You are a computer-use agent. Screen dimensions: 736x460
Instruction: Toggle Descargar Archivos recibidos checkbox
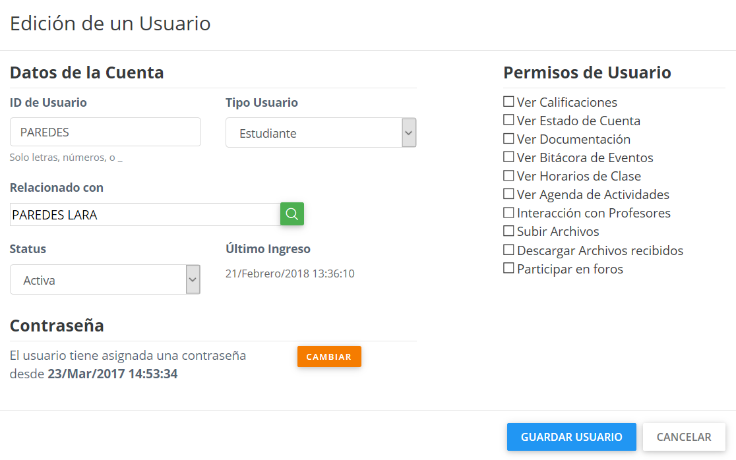(508, 250)
